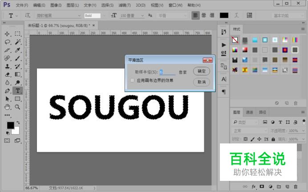Select the Rectangle shape tool
Viewport: 308px width, 192px height.
tap(17, 98)
